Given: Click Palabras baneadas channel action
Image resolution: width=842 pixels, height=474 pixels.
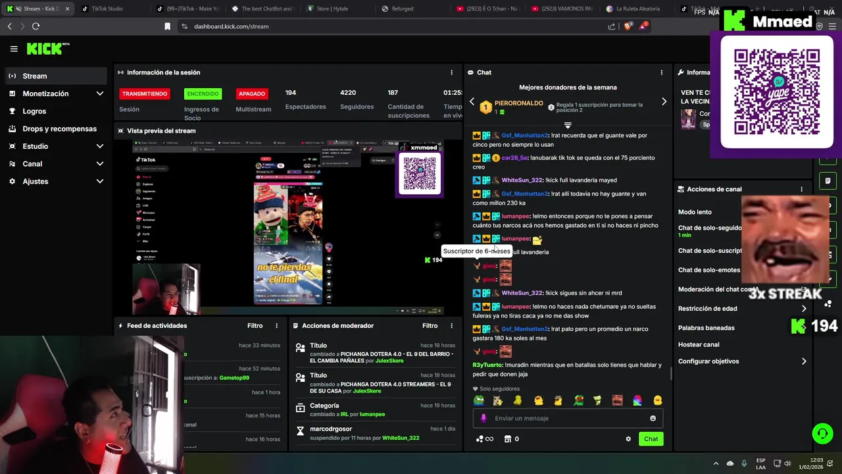Looking at the screenshot, I should pos(706,328).
